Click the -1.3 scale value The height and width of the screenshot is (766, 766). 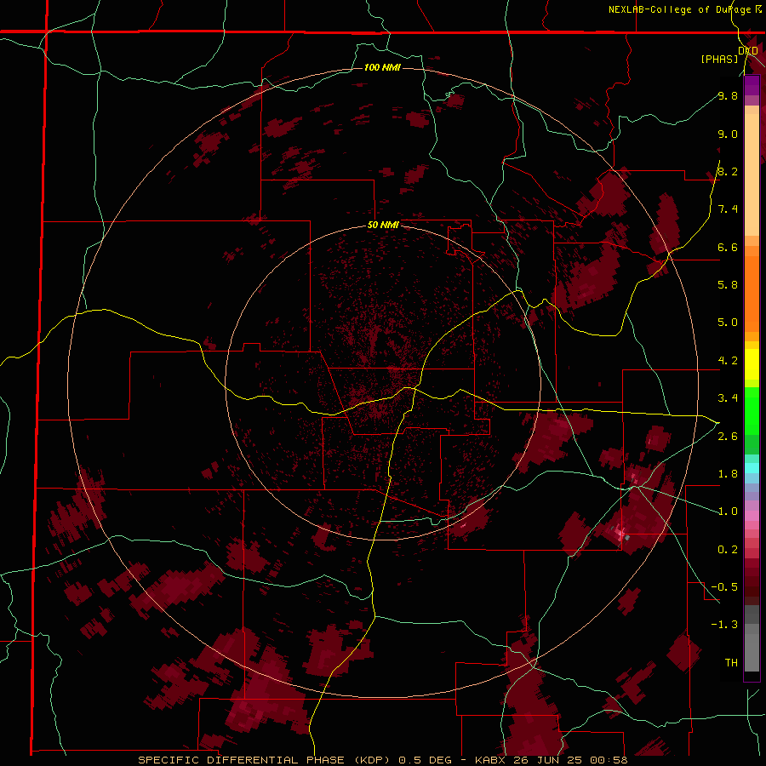(724, 625)
